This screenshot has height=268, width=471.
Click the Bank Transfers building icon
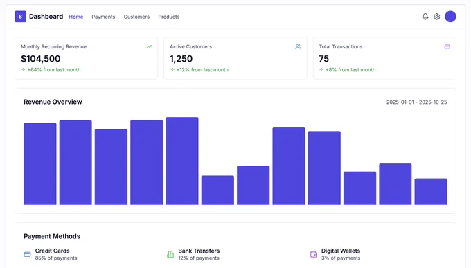(x=170, y=254)
